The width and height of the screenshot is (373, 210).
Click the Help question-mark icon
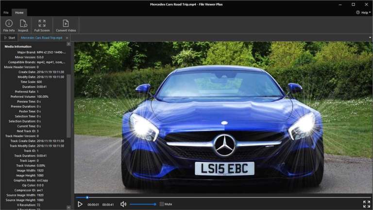pos(358,12)
